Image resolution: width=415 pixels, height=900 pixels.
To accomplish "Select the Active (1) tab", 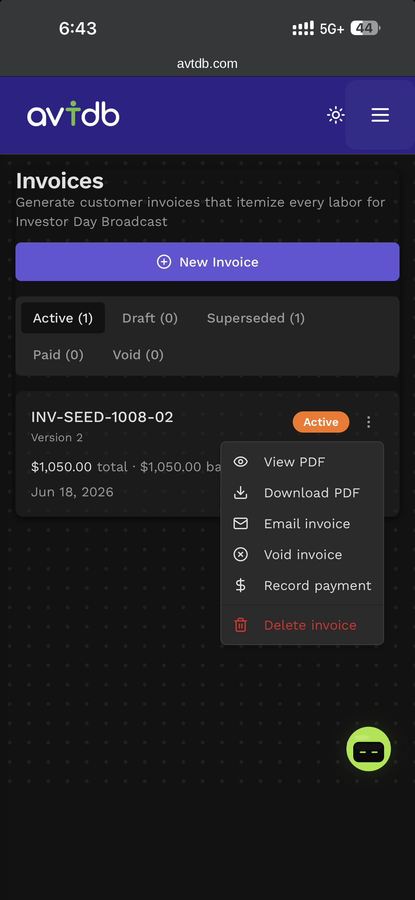I will point(63,318).
